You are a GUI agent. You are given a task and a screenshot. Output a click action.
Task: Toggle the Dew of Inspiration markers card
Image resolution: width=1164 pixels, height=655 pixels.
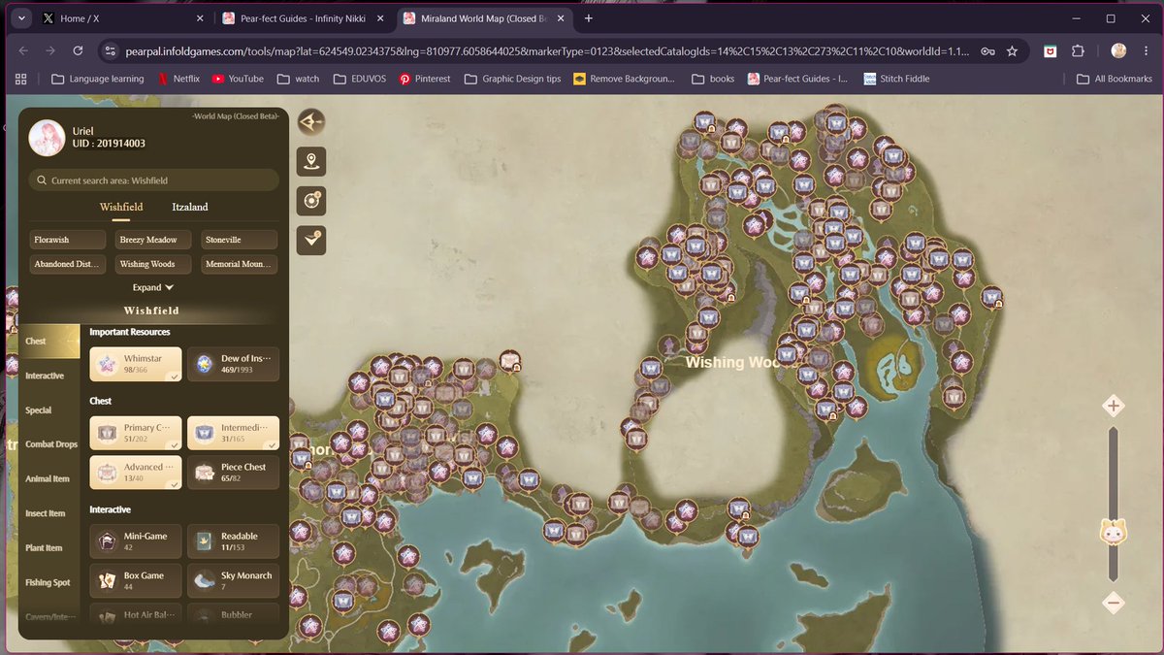click(x=233, y=365)
